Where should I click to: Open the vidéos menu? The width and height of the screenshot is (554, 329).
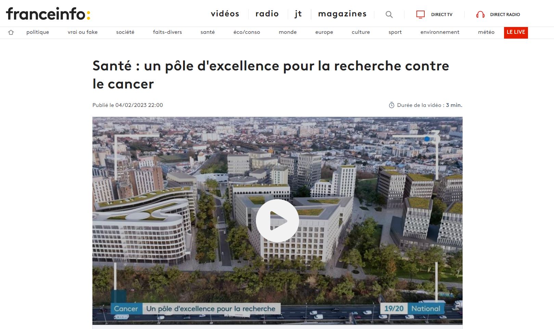pos(225,14)
